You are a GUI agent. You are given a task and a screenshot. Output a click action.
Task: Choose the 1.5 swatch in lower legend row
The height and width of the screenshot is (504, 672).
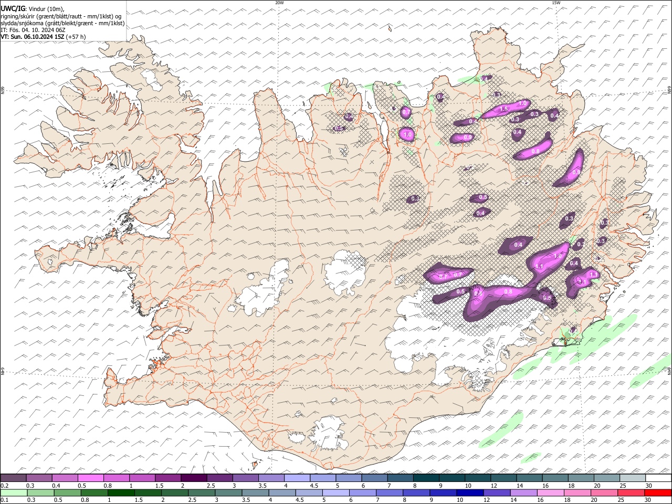coord(148,492)
